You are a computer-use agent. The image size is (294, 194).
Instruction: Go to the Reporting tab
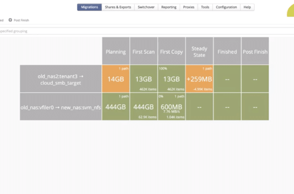coord(169,7)
